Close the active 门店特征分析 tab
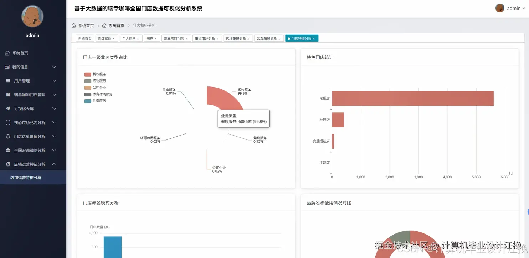This screenshot has width=529, height=258. coord(314,39)
